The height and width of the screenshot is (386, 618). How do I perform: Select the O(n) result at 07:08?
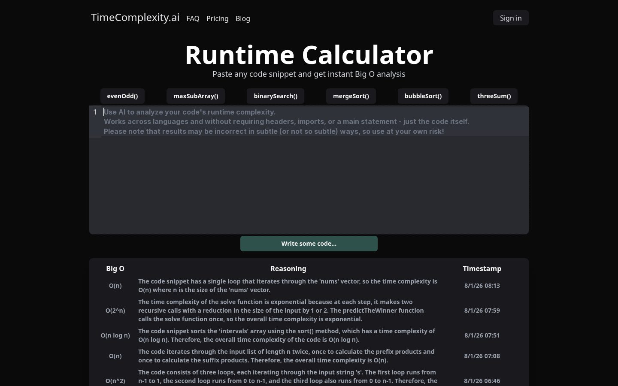(x=115, y=356)
